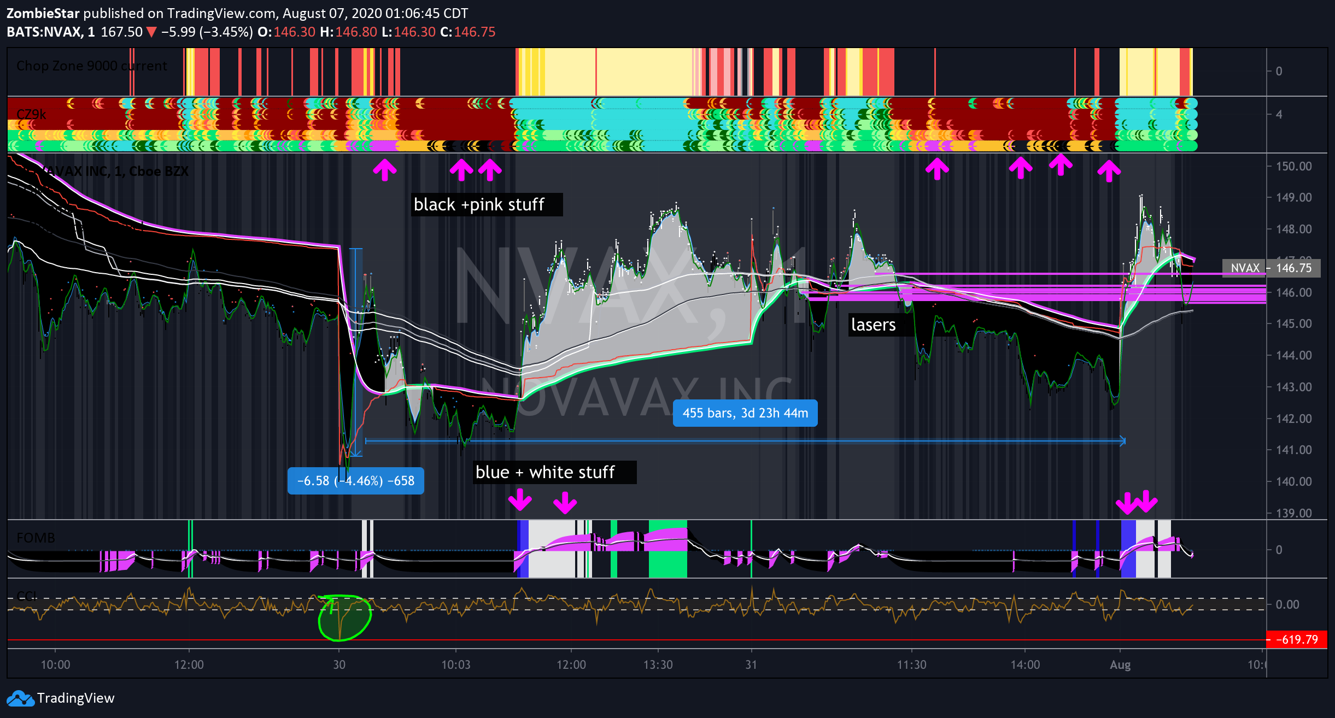Click the 145.00 price axis label
The image size is (1335, 718).
pyautogui.click(x=1293, y=323)
